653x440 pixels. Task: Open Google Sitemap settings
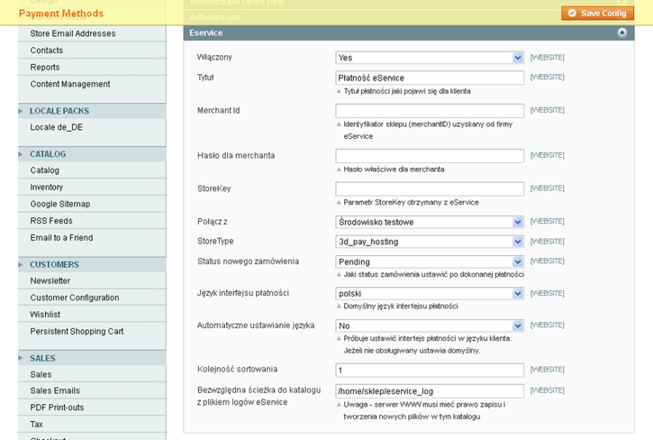click(x=92, y=204)
